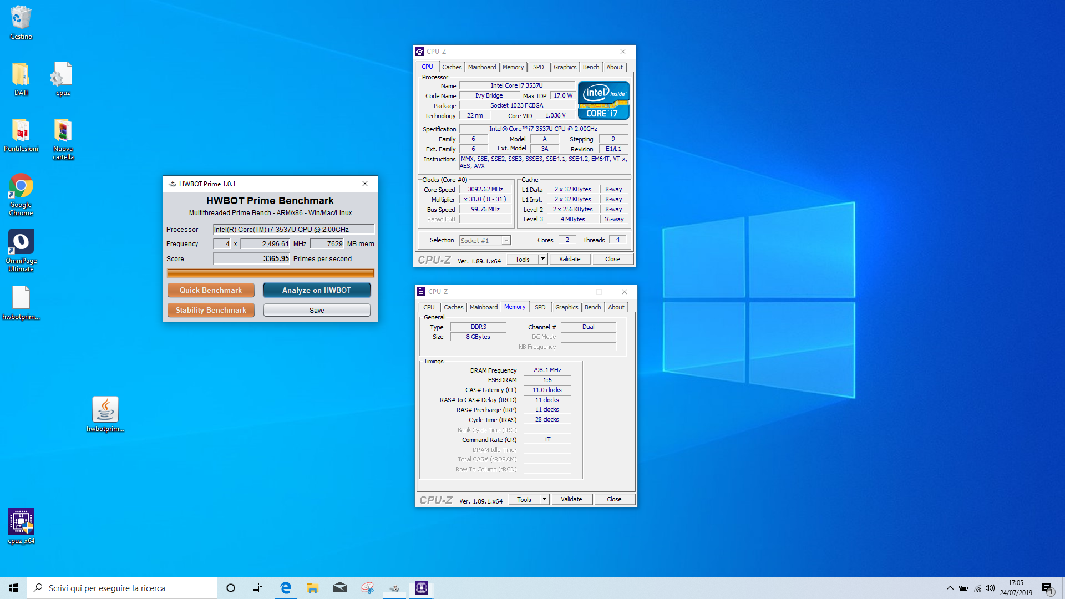
Task: Open the cpuz_x64 desktop icon
Action: pos(21,526)
